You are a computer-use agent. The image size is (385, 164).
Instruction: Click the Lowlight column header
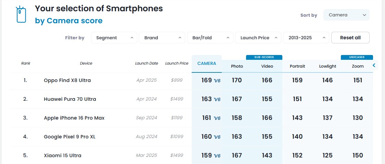(x=328, y=66)
